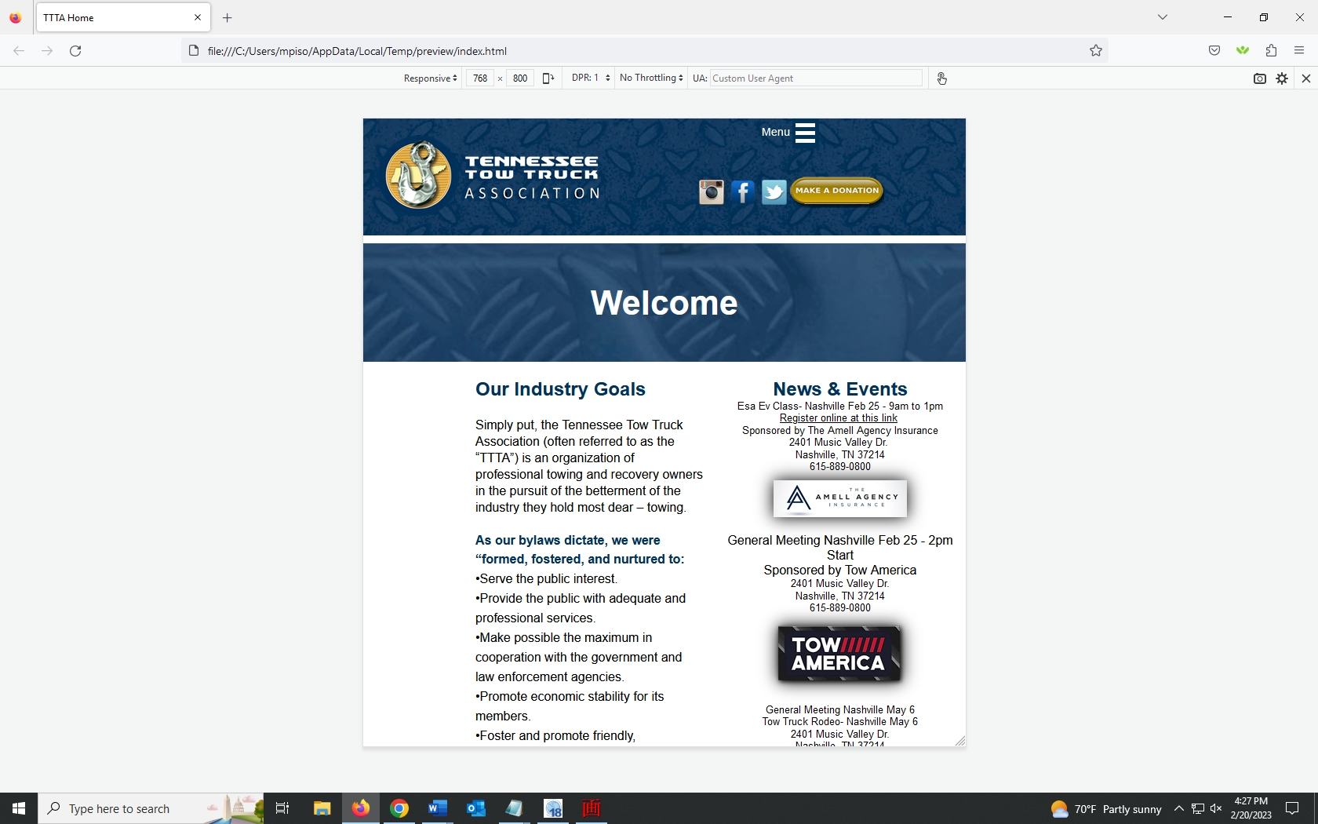1318x824 pixels.
Task: Open Google Chrome from the taskbar
Action: pos(399,808)
